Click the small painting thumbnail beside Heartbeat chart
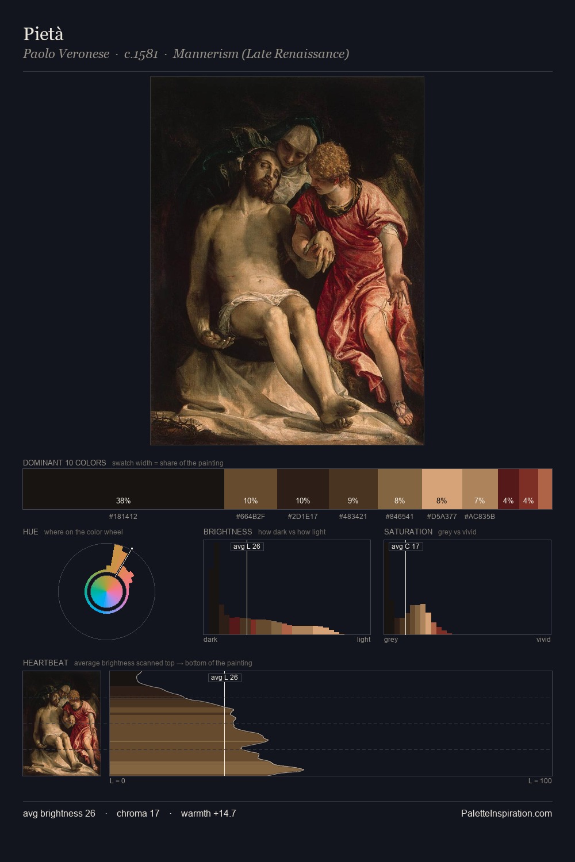 (x=62, y=724)
